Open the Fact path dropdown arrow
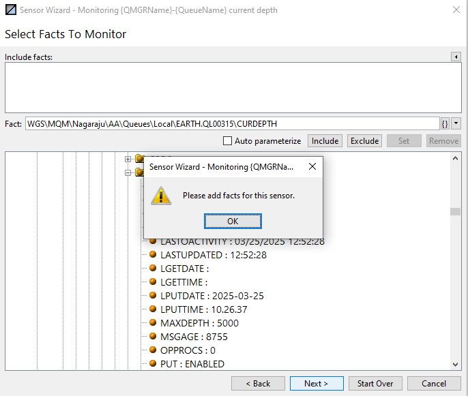 456,123
